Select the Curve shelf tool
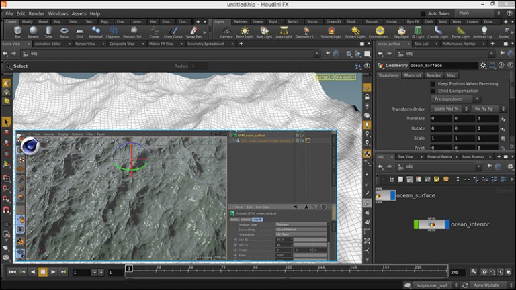The height and width of the screenshot is (290, 516). click(154, 32)
